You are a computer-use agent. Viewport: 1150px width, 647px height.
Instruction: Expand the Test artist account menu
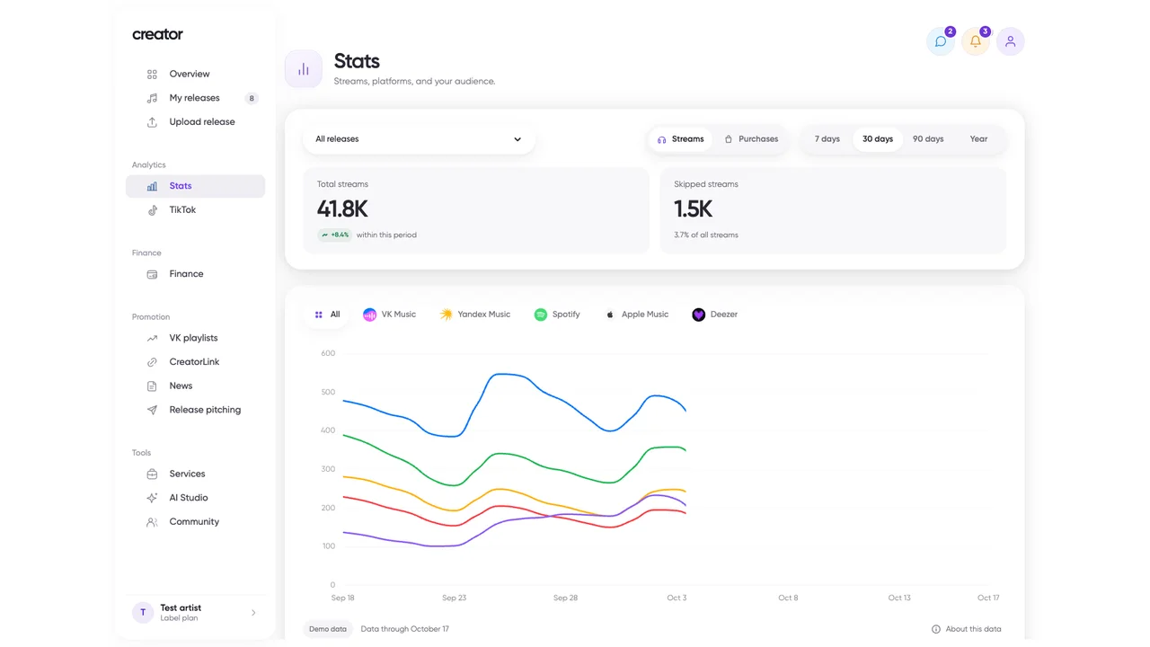(195, 613)
